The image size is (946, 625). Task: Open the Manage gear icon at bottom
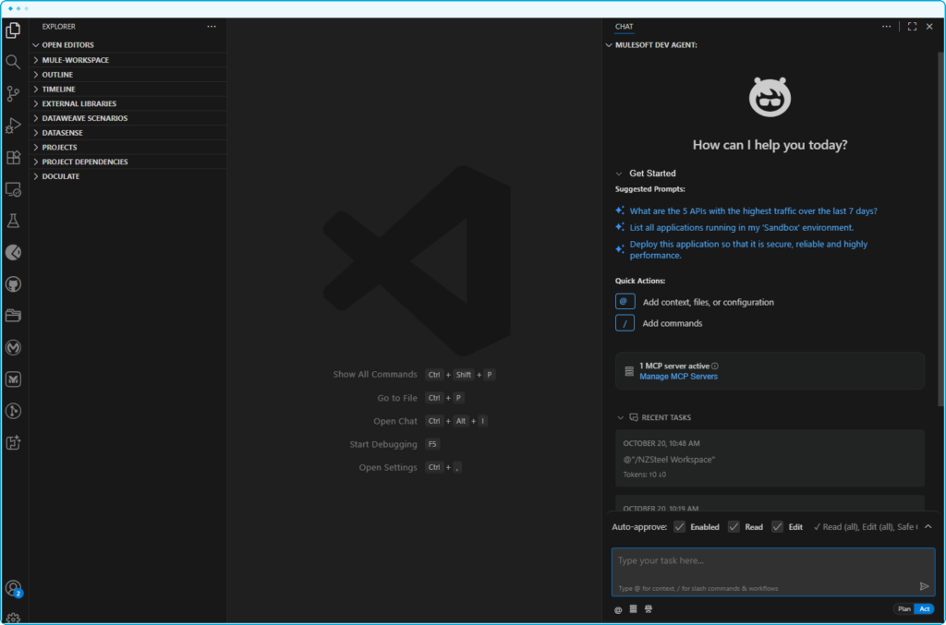(13, 619)
